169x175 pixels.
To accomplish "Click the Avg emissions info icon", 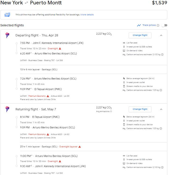I will (111, 111).
